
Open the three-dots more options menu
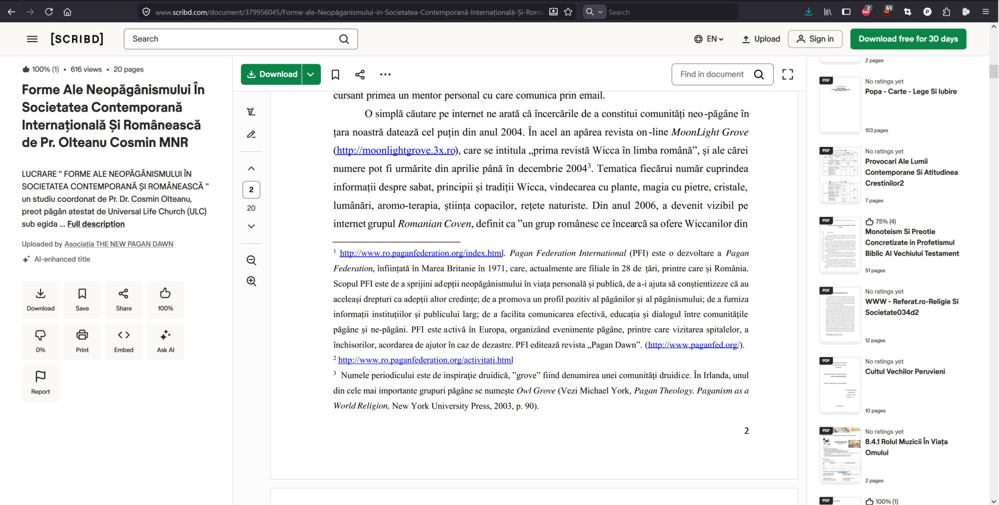385,74
